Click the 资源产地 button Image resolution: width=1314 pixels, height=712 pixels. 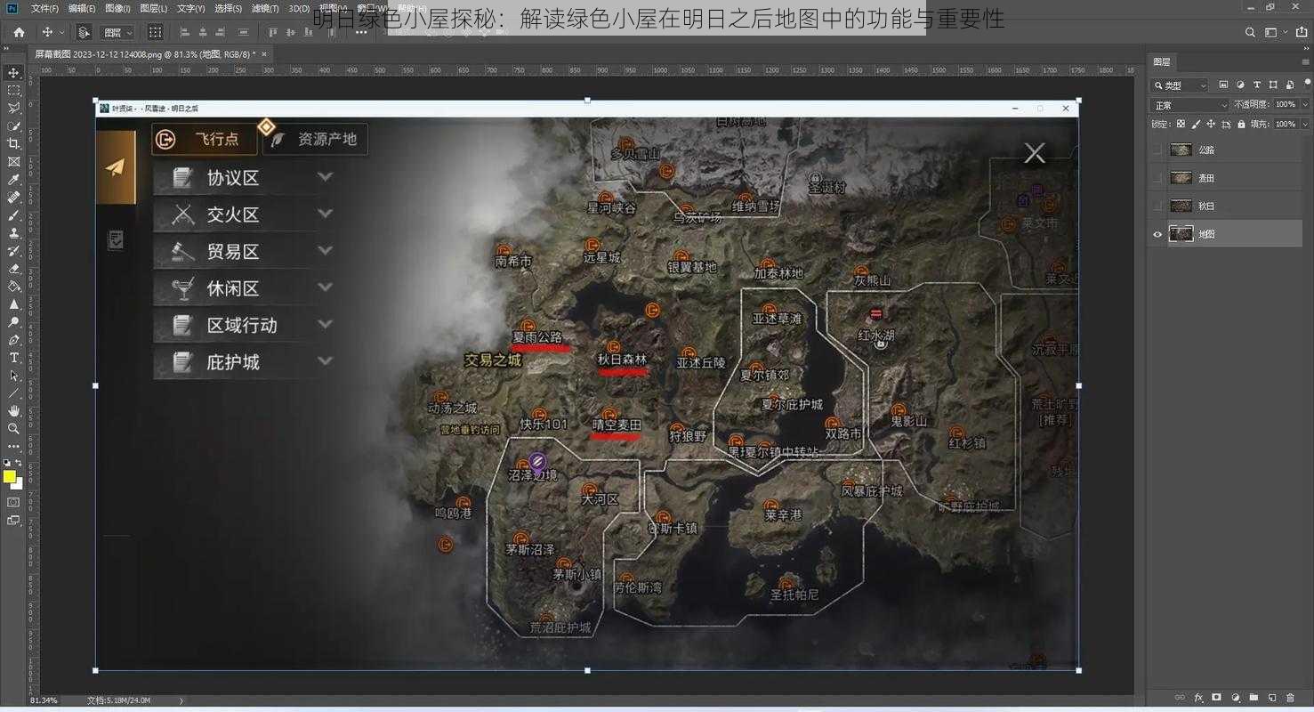tap(315, 140)
